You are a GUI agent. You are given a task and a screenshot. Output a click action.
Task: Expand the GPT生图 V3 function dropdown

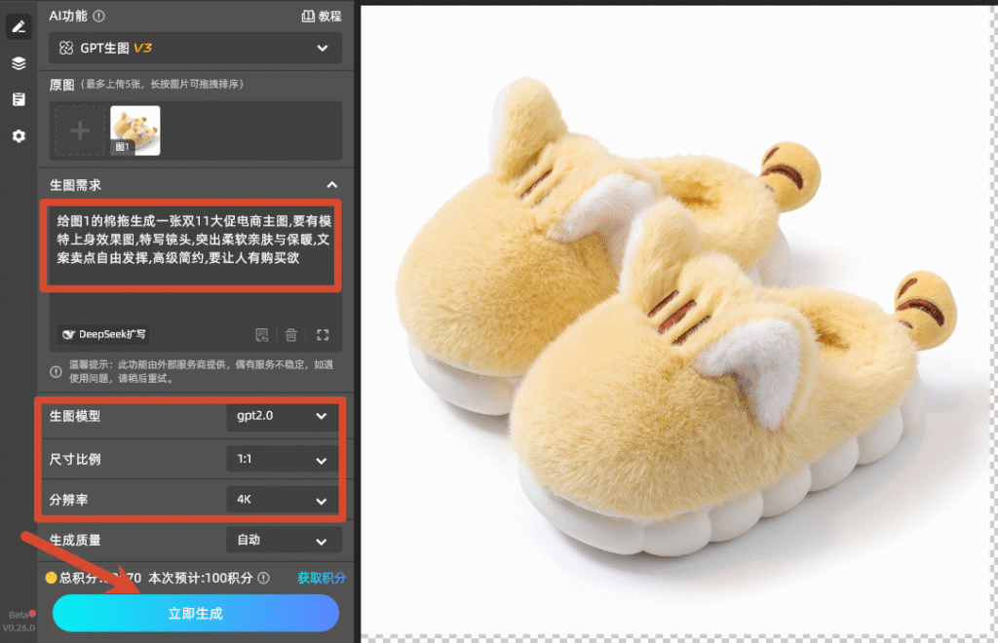click(195, 48)
